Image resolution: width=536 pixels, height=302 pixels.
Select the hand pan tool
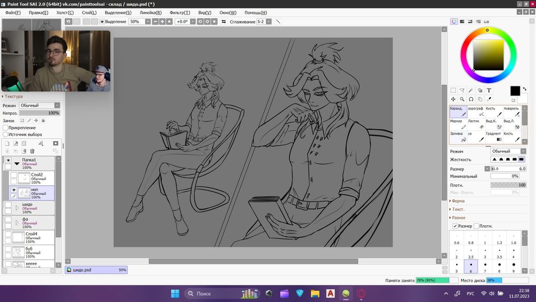click(480, 99)
